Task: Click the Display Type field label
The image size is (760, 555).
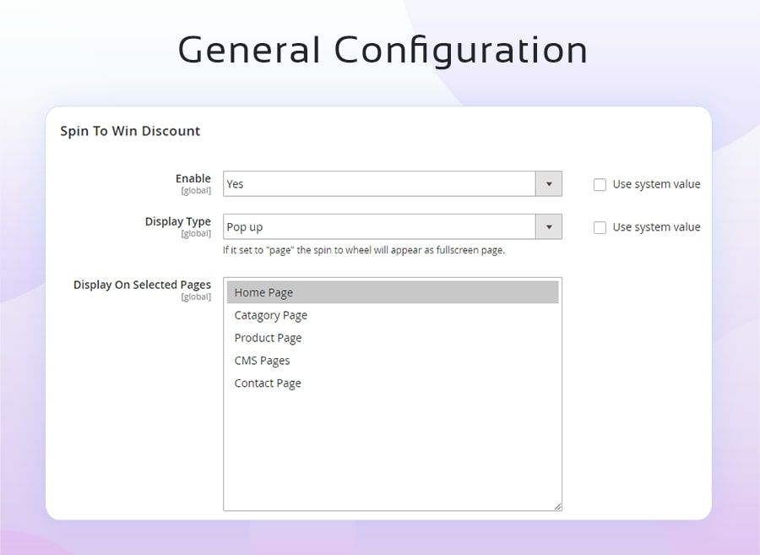Action: (178, 221)
